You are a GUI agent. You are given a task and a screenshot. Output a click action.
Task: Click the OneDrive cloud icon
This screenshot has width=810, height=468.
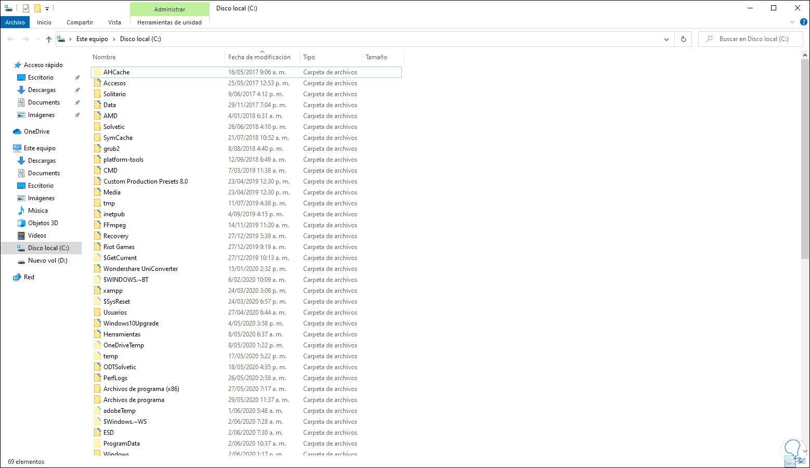point(17,132)
